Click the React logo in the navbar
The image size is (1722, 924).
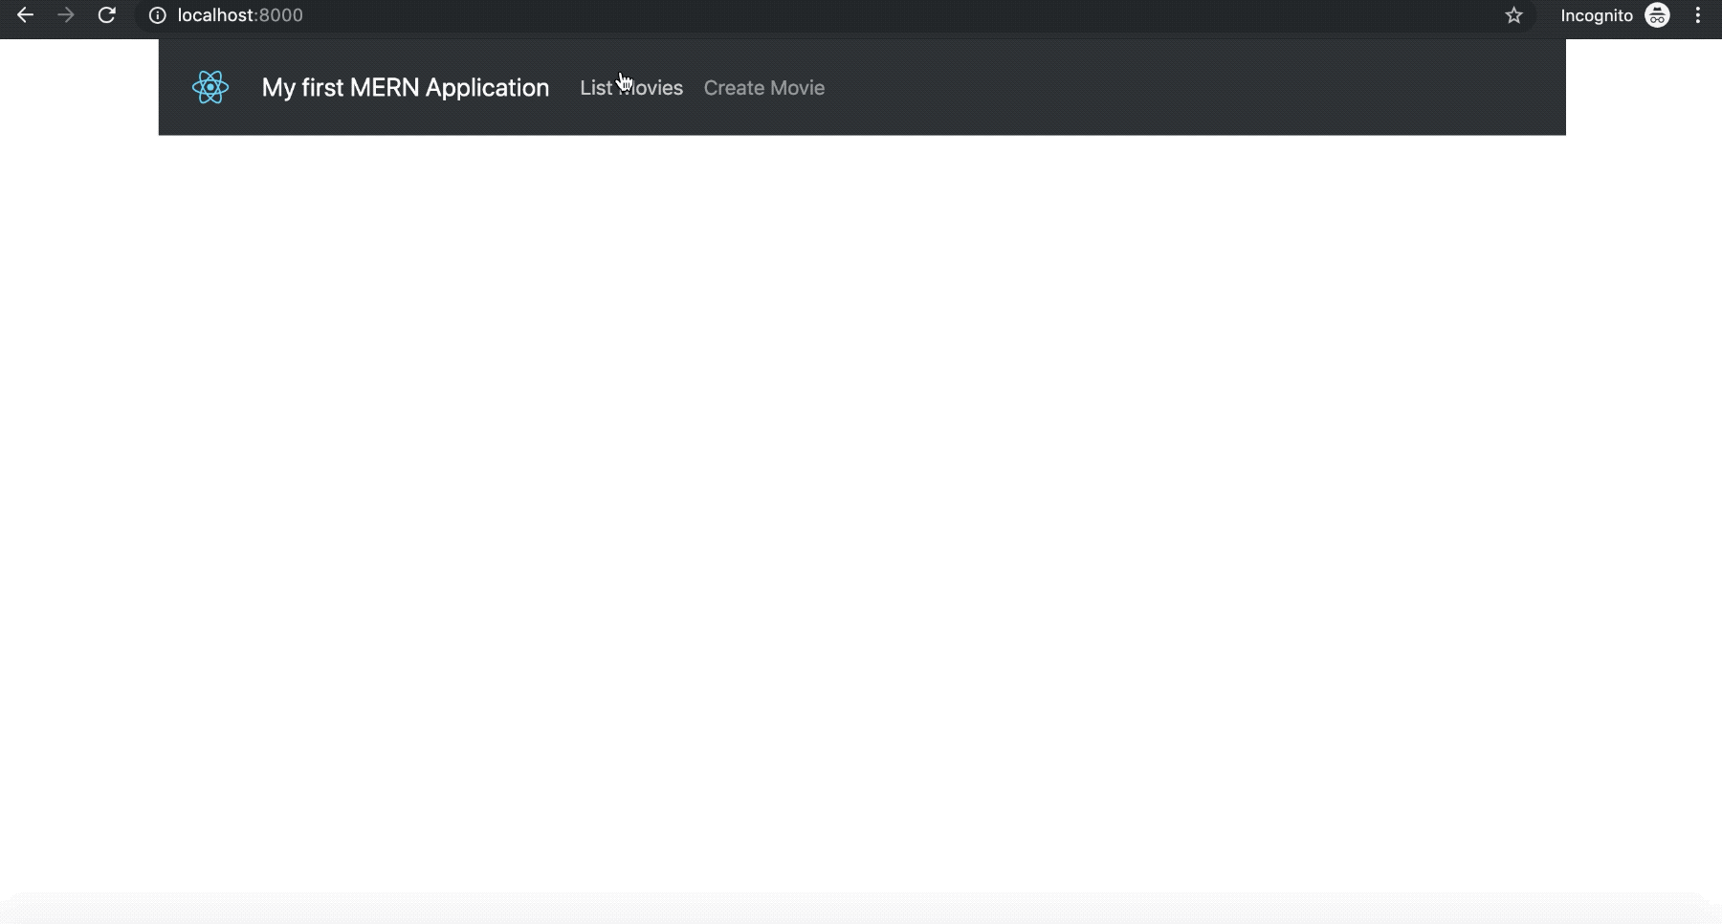210,87
